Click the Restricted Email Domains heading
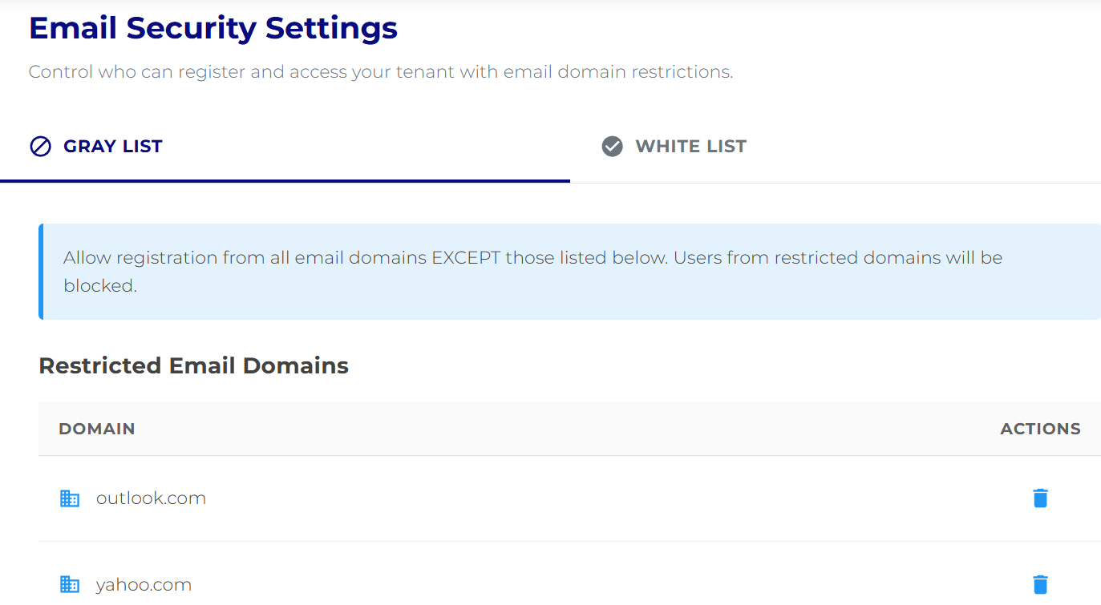The height and width of the screenshot is (605, 1101). tap(193, 365)
